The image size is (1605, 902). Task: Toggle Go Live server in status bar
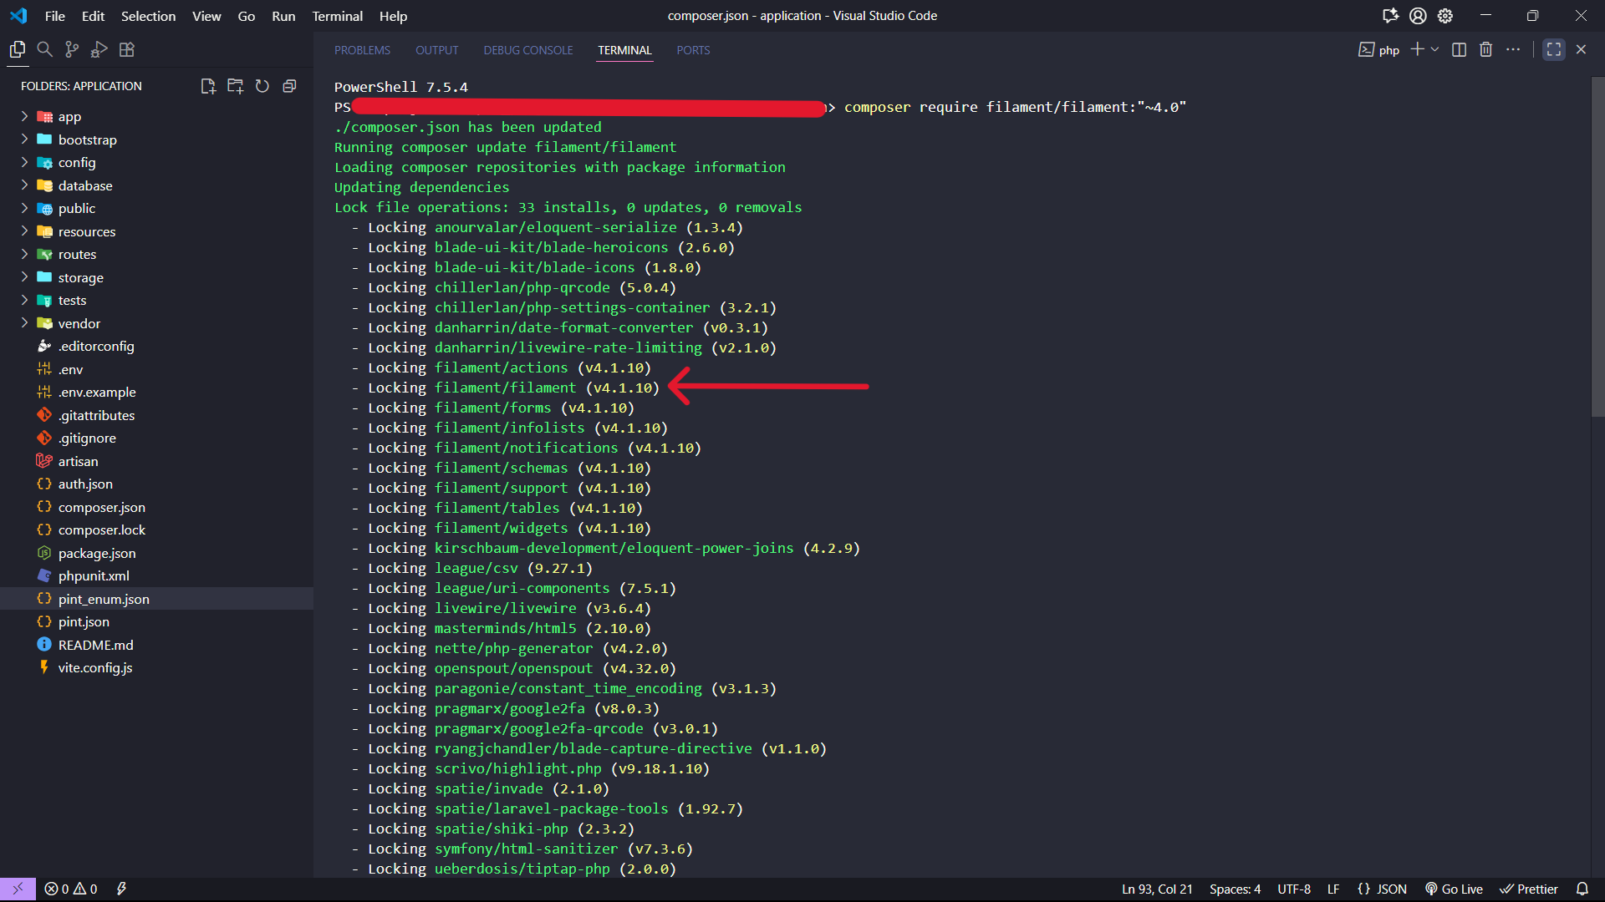(x=1454, y=889)
